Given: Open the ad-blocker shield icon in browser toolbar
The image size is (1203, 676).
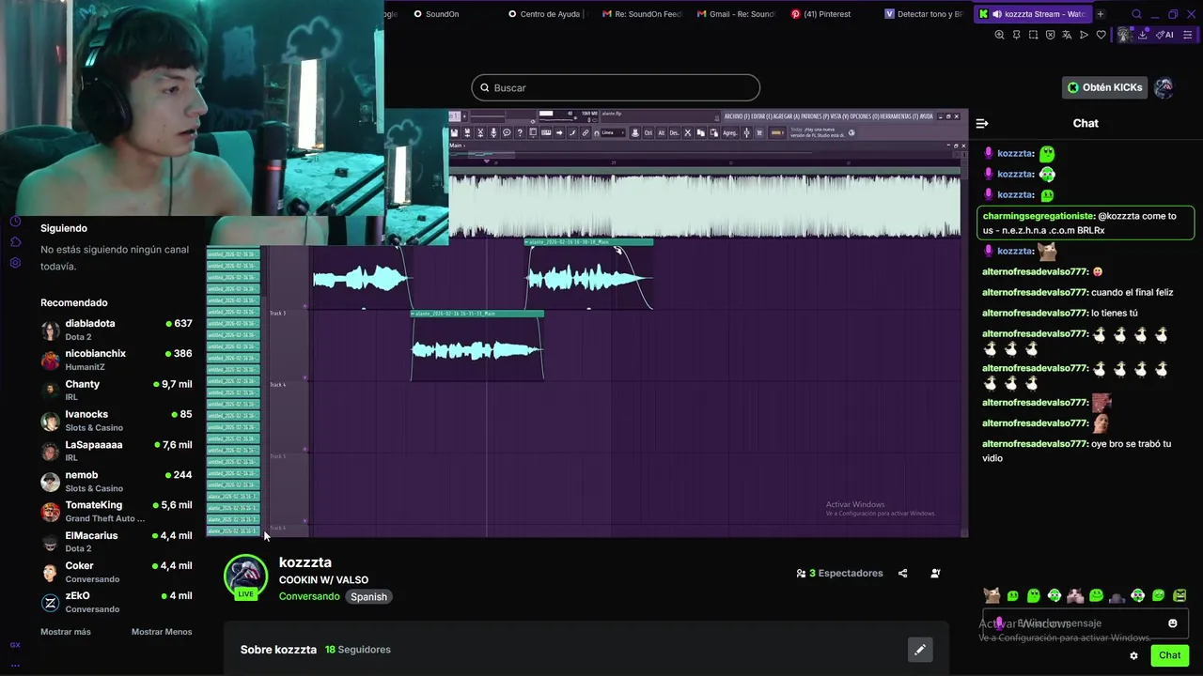Looking at the screenshot, I should [x=1050, y=35].
